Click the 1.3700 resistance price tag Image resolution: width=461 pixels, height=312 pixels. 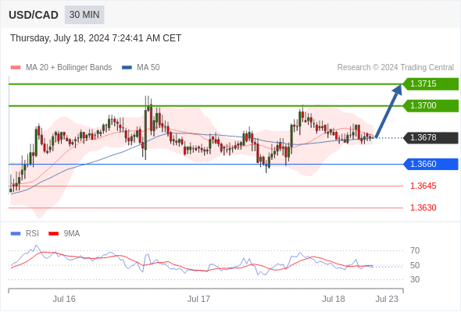click(431, 105)
